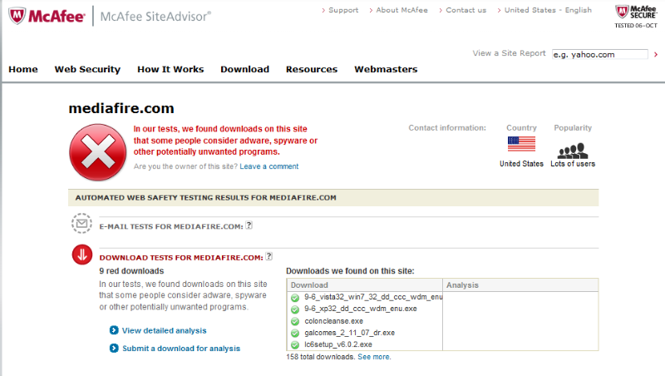Screen dimensions: 665x376
Task: Go to the Webmasters section
Action: pos(386,69)
